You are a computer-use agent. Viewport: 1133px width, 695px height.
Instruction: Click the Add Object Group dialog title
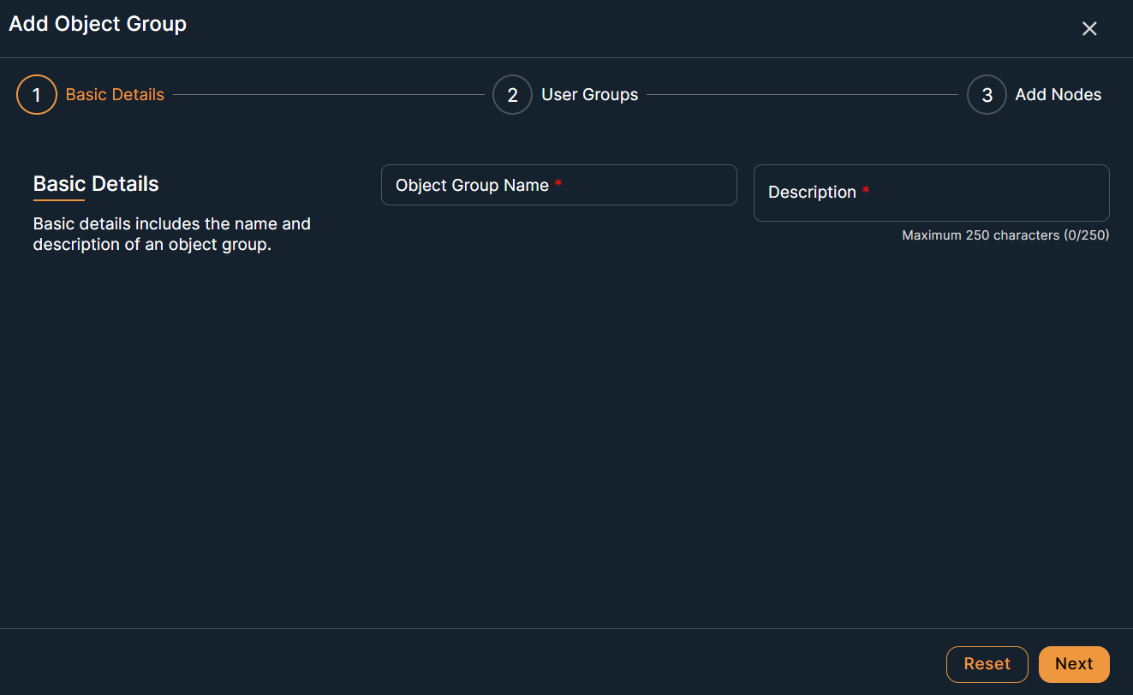98,24
